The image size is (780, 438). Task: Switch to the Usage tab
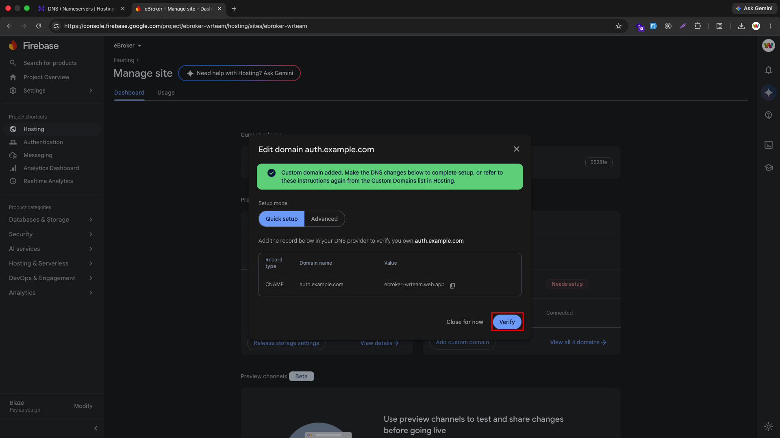166,93
